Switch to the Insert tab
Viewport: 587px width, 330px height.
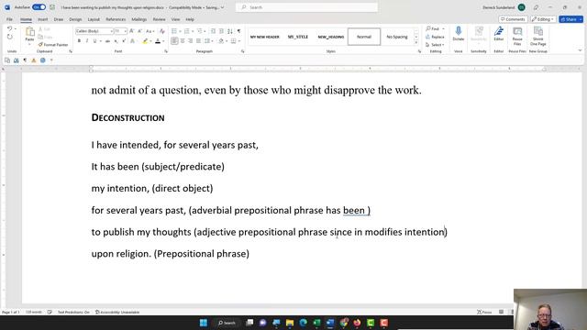[43, 19]
